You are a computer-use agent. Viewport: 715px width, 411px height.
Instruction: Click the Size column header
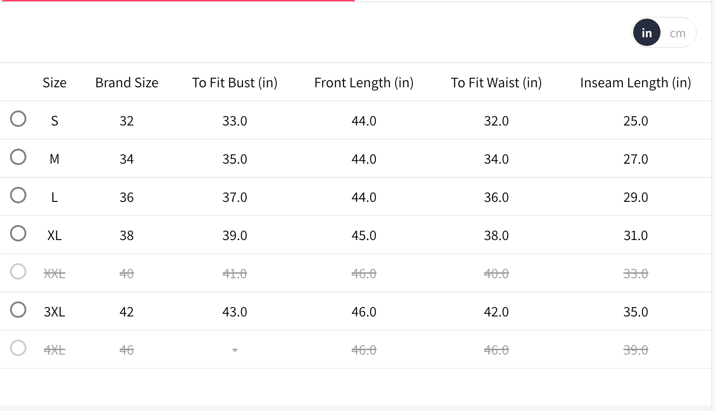[55, 83]
